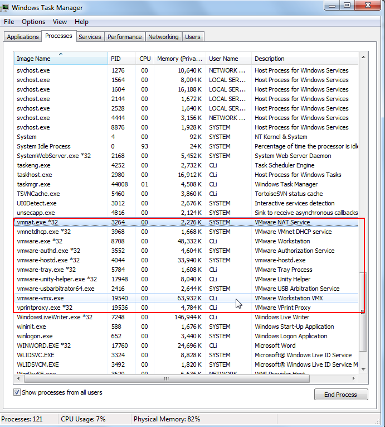Click the horizontal scrollbar right arrow
This screenshot has height=427, width=385.
[353, 378]
